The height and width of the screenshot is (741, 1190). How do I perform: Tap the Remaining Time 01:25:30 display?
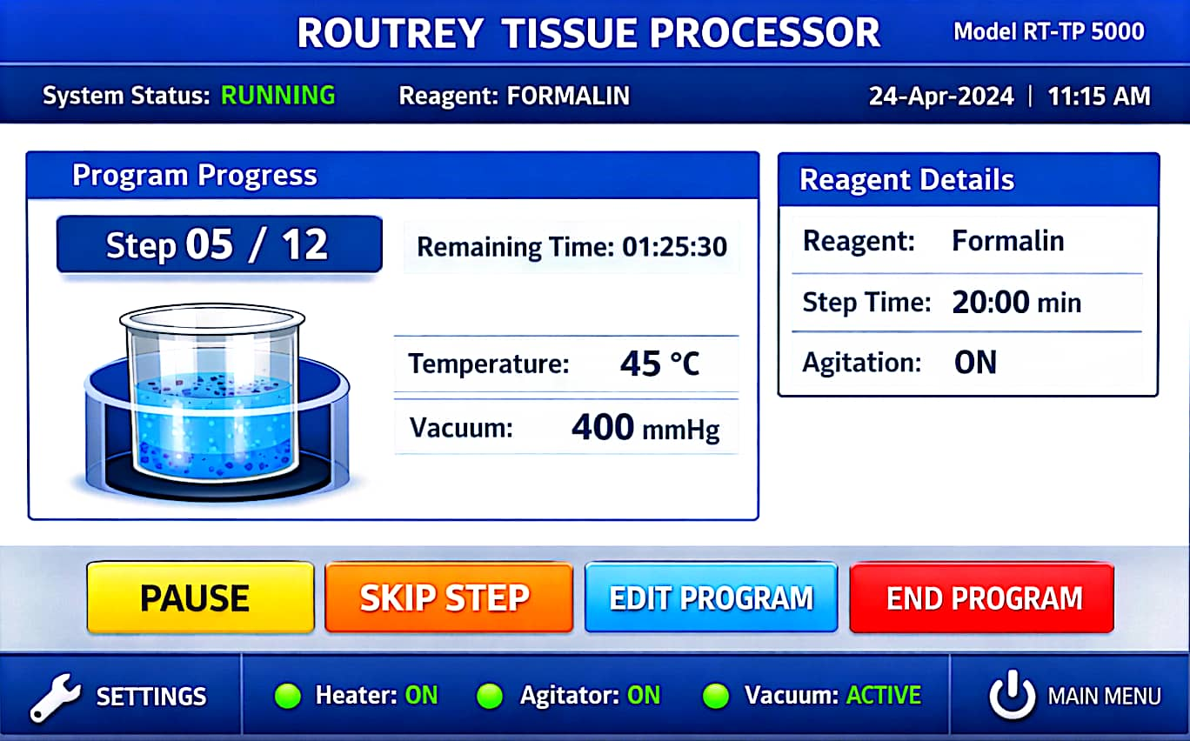(572, 247)
